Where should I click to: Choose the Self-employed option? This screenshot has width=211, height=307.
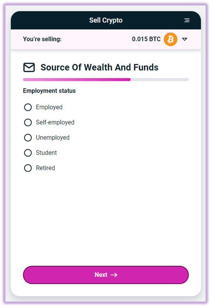[28, 122]
